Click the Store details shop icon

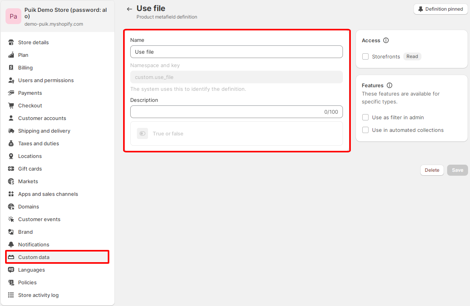coord(11,42)
